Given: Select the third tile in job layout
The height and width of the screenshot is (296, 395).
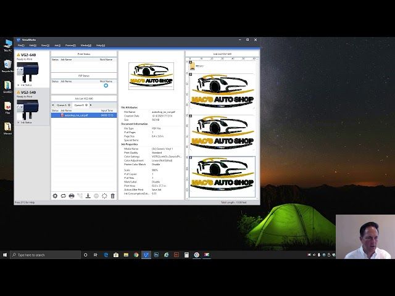Looking at the screenshot, I should point(222,176).
